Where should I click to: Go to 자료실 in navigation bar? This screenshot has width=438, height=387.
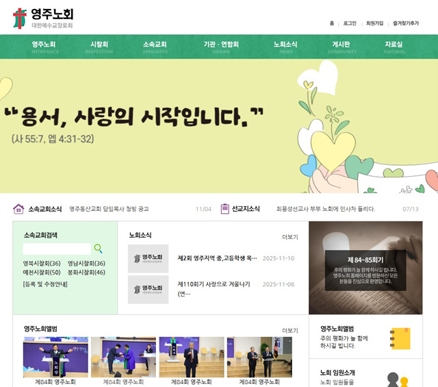click(x=394, y=45)
